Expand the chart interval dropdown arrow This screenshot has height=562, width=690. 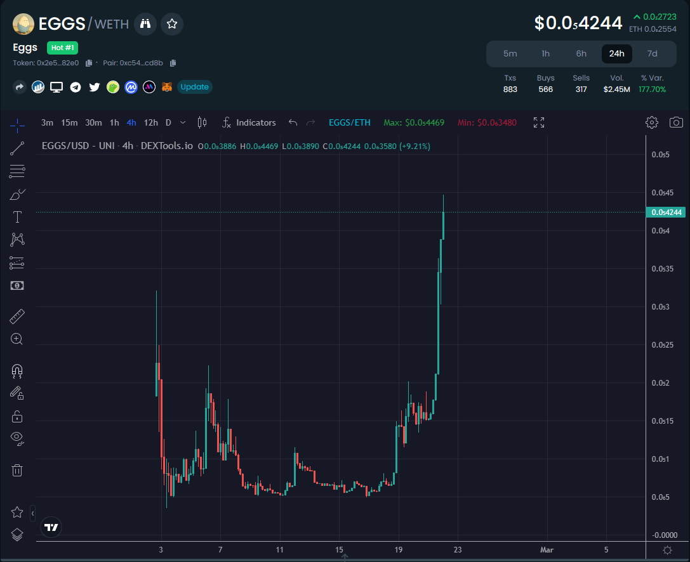pyautogui.click(x=183, y=122)
